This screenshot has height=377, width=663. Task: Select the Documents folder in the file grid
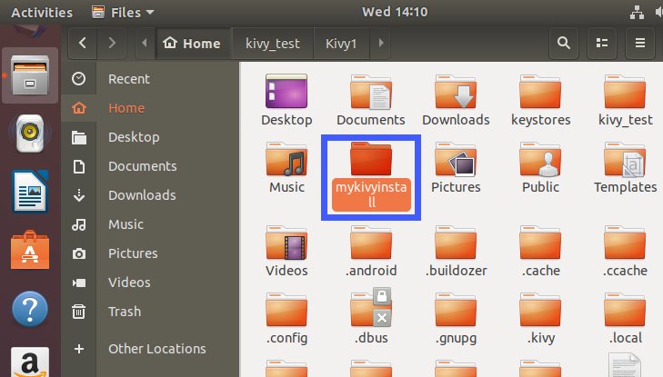click(371, 101)
